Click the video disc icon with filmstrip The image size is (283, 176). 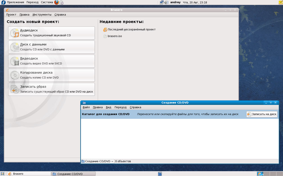[15, 61]
